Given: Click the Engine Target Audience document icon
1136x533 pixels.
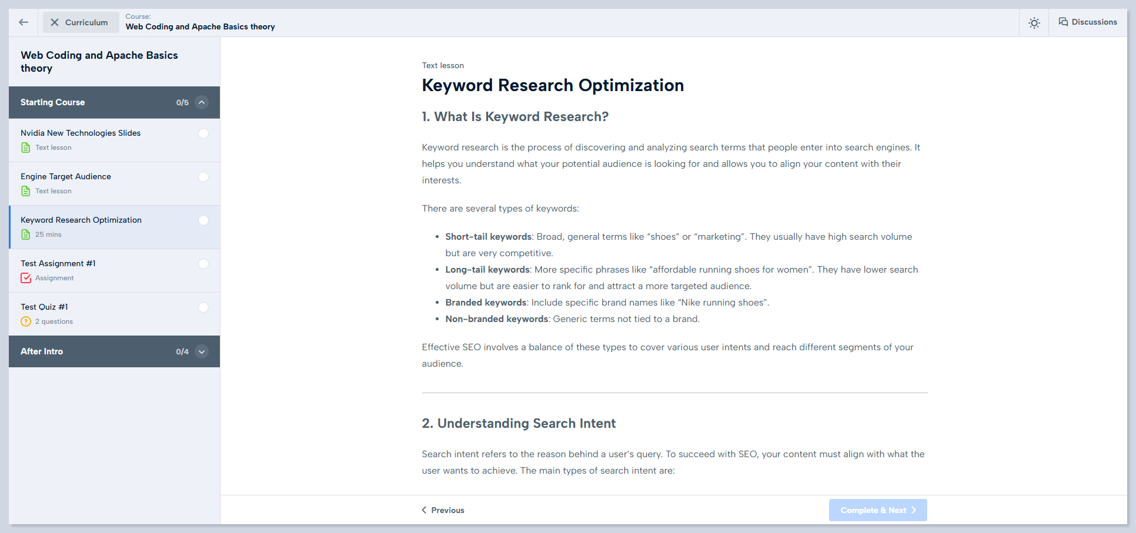Looking at the screenshot, I should (26, 191).
